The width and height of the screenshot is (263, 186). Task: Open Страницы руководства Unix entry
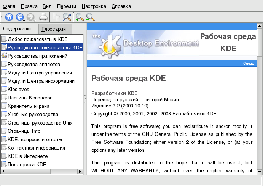point(40,123)
